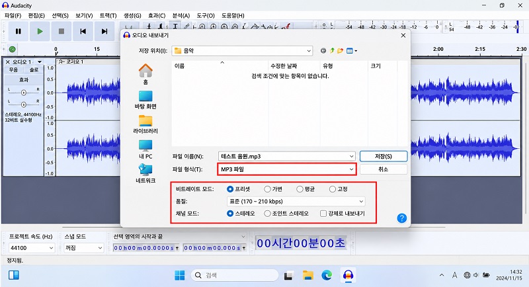Open the widgets panel icon in taskbar
Viewport: 529px width, 287px height.
[x=14, y=275]
